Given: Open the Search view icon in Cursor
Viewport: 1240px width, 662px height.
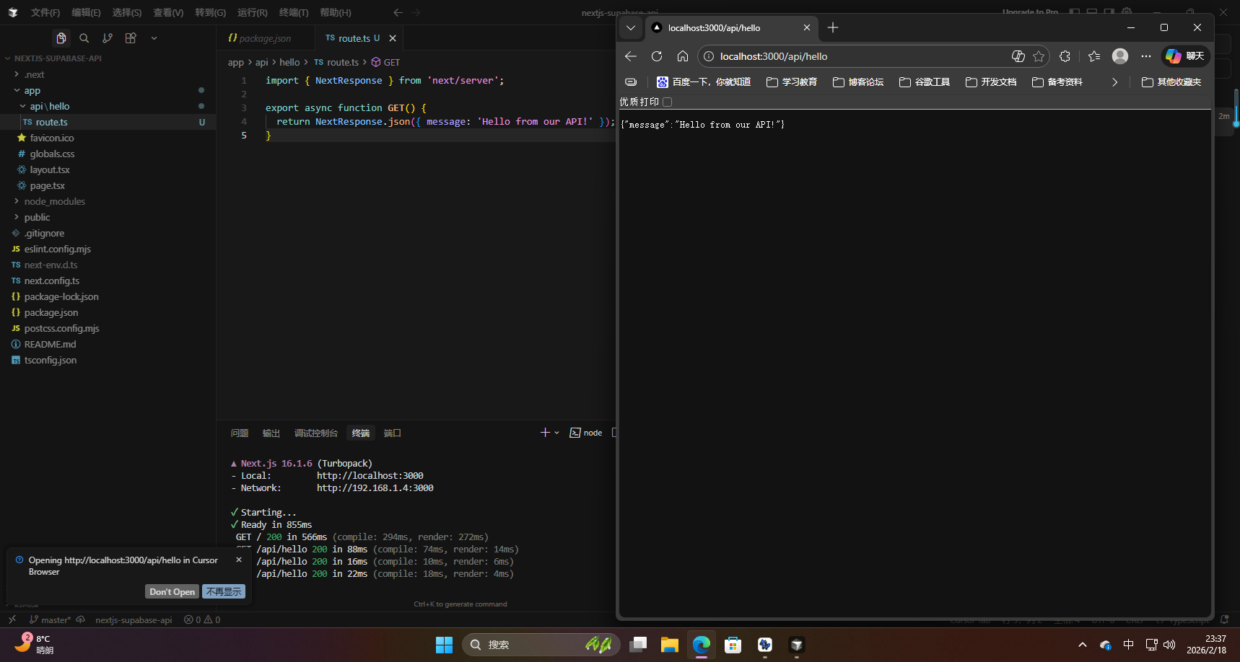Looking at the screenshot, I should 84,38.
